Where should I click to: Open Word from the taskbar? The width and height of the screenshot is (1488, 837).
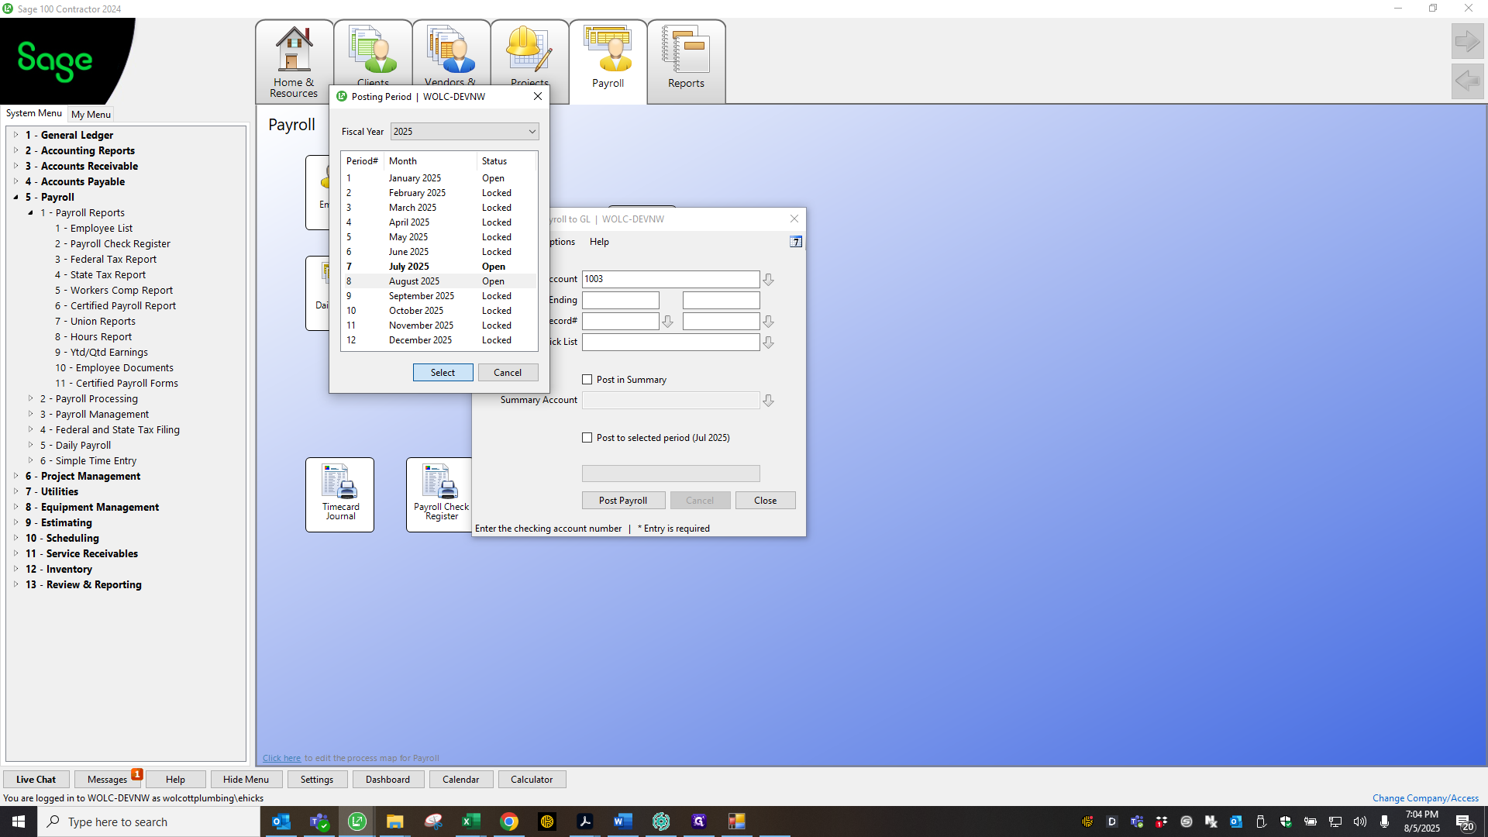623,821
